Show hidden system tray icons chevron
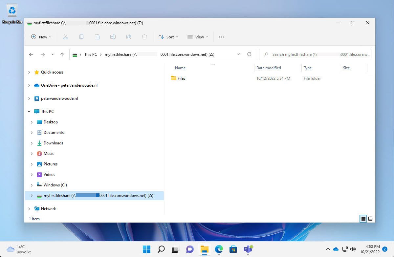This screenshot has width=394, height=257. click(x=327, y=249)
